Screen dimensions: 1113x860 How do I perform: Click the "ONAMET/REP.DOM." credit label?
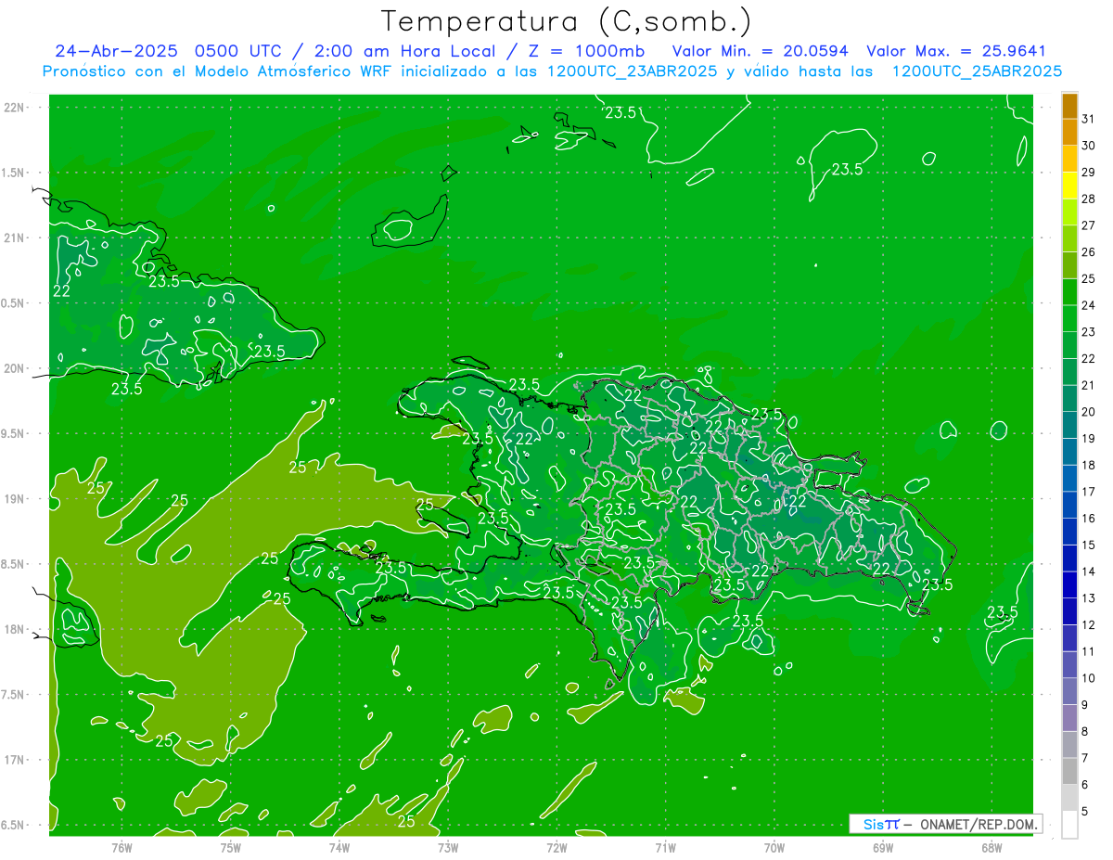click(x=978, y=824)
